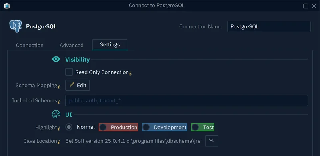
Task: Click the Highlight label
Action: 46,128
